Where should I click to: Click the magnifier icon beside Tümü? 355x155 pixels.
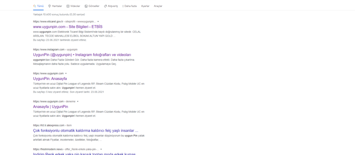click(34, 6)
